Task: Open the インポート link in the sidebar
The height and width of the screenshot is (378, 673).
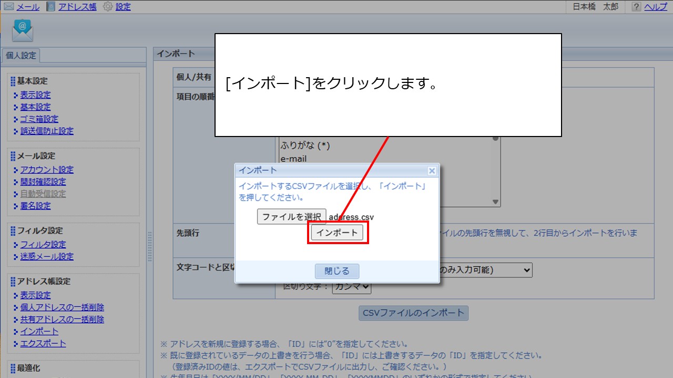Action: coord(39,331)
